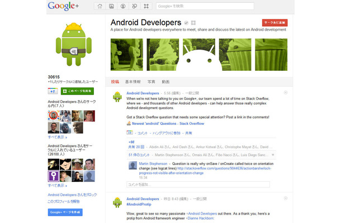Click the verified checkmark beside Android Developers

[186, 22]
